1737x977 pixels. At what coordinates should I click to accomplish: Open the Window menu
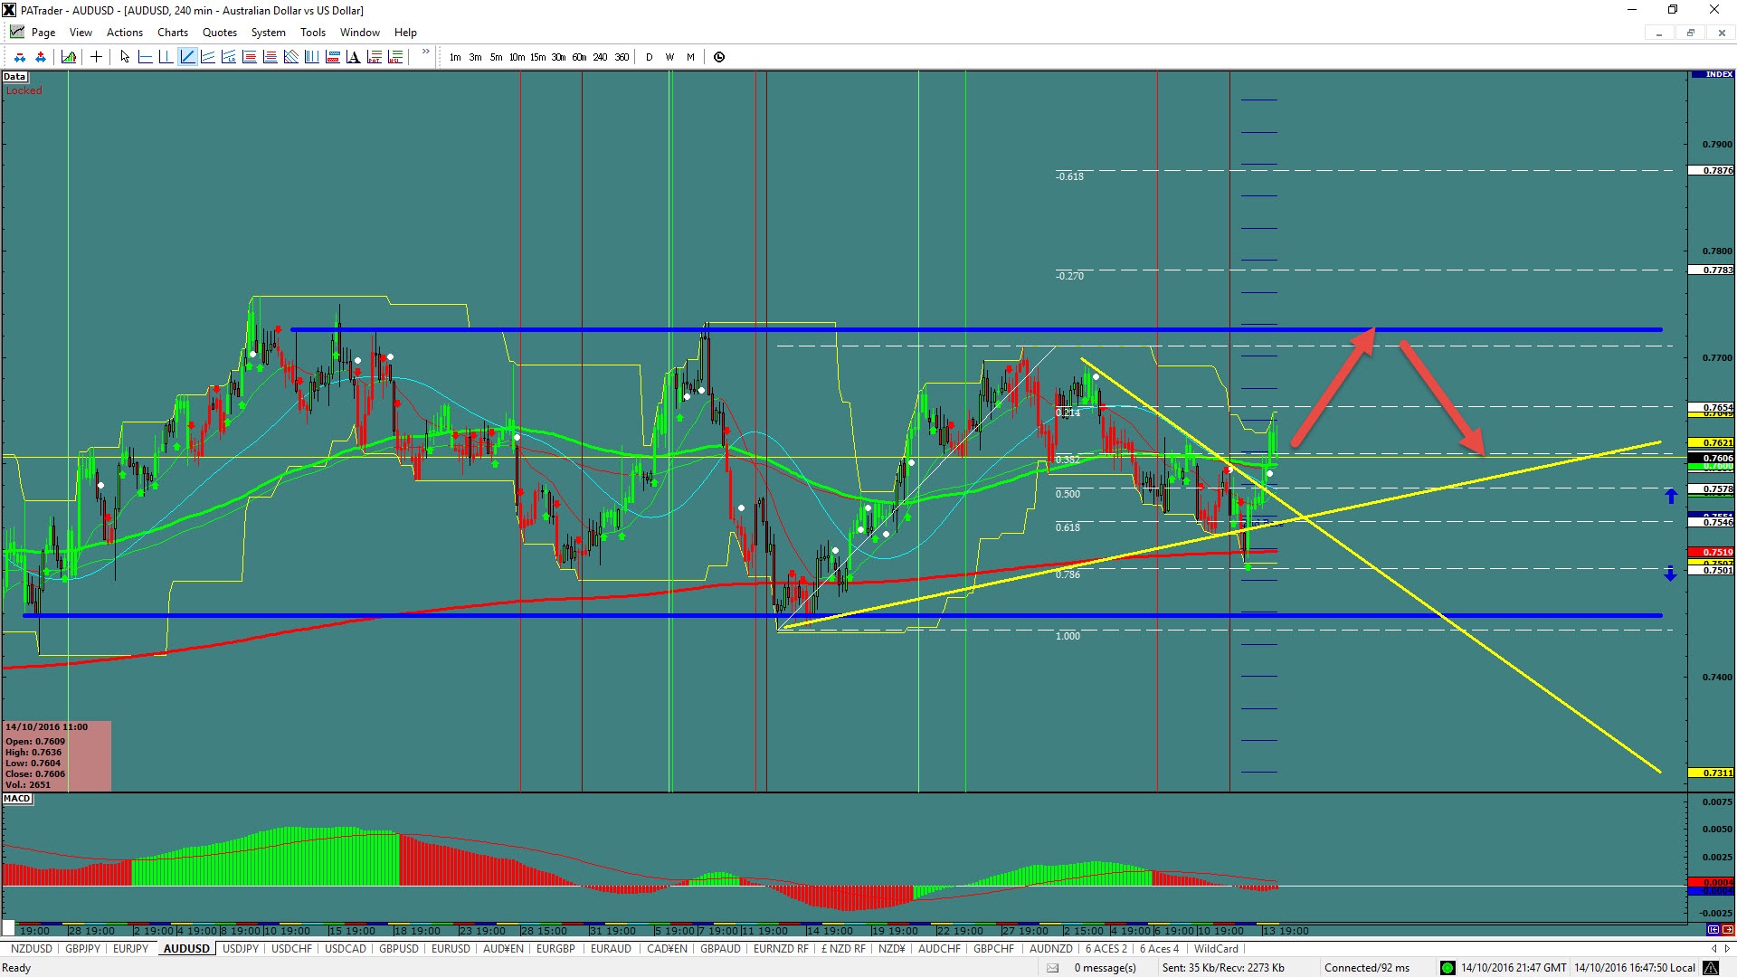coord(360,33)
